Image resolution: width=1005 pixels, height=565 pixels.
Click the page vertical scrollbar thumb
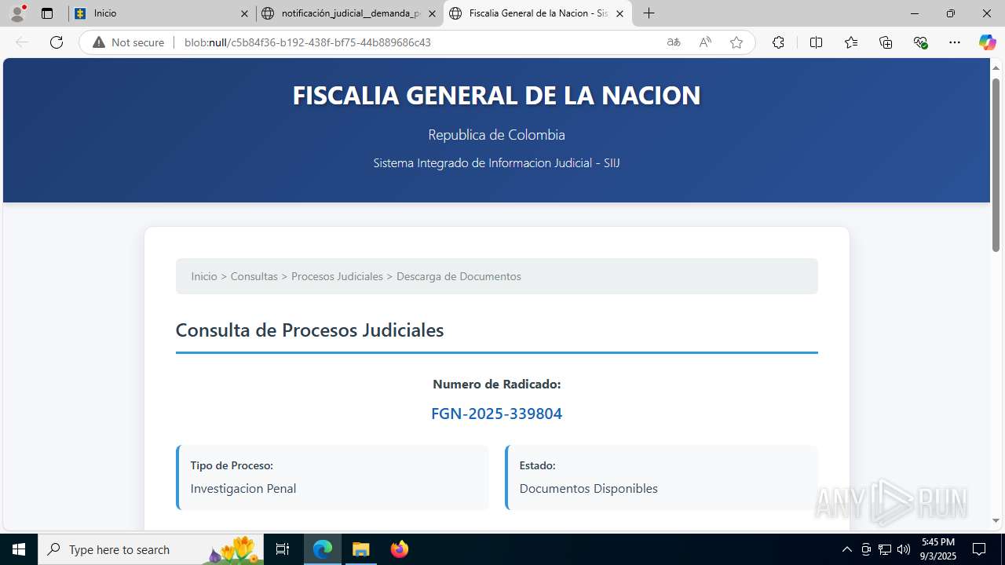(996, 165)
